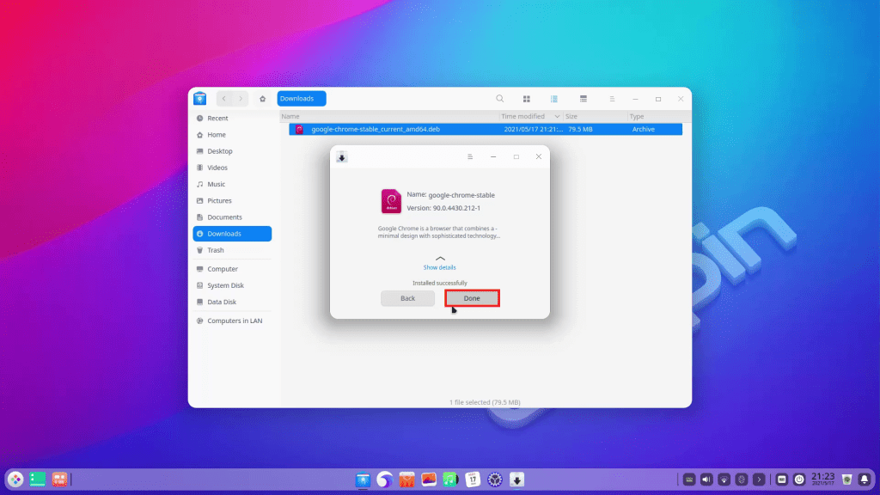Click the deb file icon in list
This screenshot has height=495, width=880.
click(299, 129)
